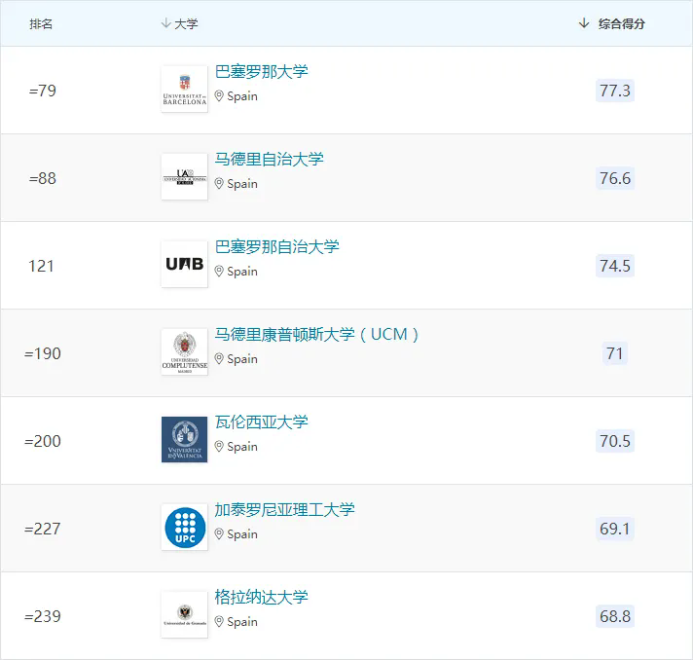Click Spain under 巴塞罗那自治大学
This screenshot has height=660, width=693.
[x=242, y=272]
